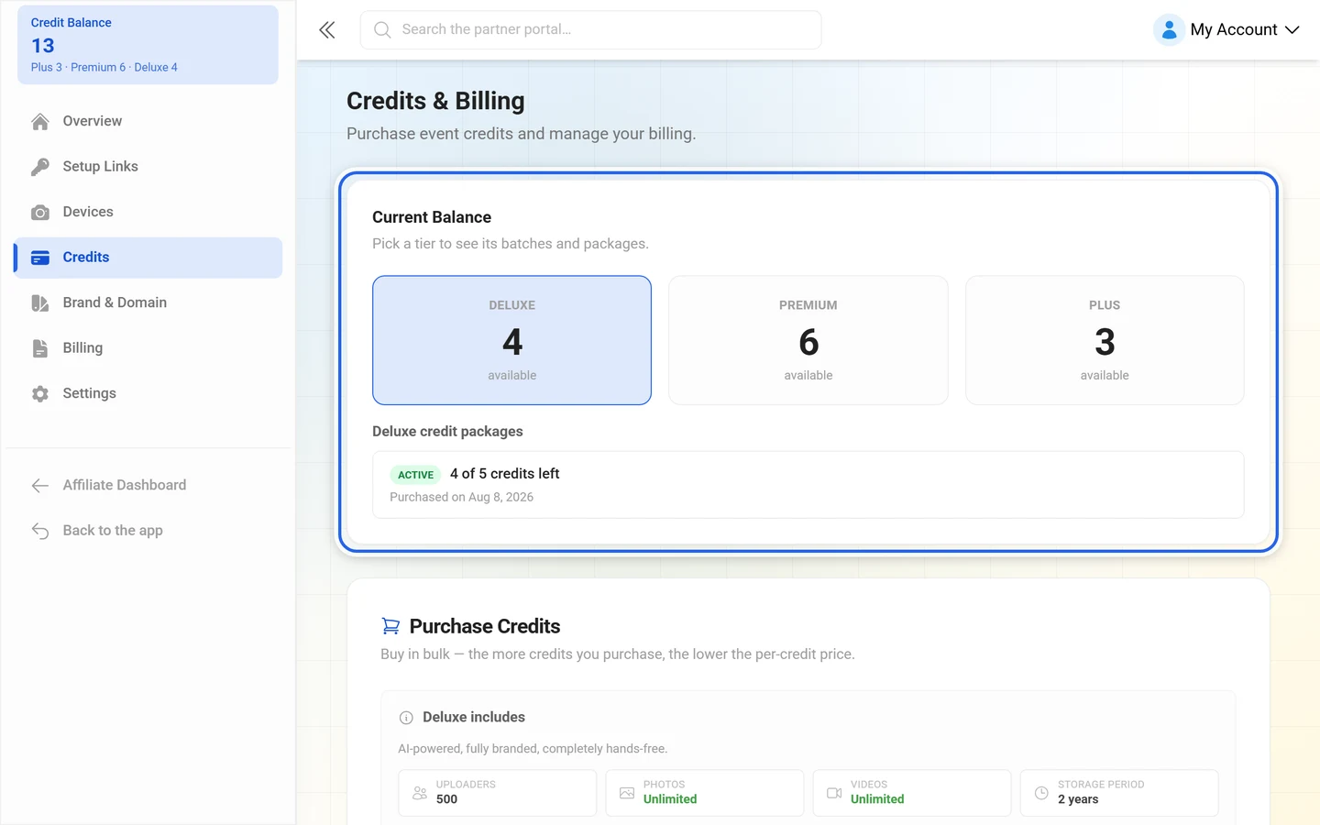Click the My Account avatar icon
The image size is (1320, 825).
click(1169, 30)
